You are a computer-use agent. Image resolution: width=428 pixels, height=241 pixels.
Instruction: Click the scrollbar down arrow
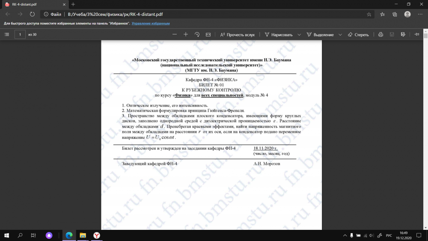425,228
